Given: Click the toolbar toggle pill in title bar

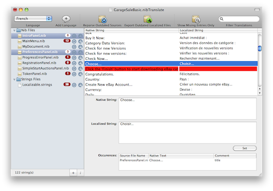Looking at the screenshot, I should pyautogui.click(x=257, y=10).
